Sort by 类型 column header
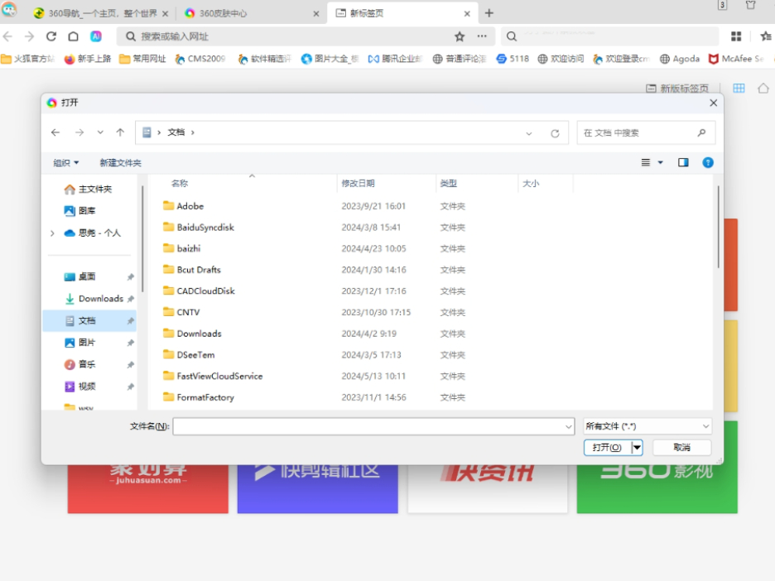 [x=448, y=183]
